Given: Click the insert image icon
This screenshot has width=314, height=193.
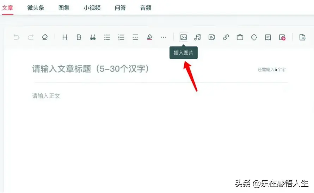Looking at the screenshot, I should [183, 37].
